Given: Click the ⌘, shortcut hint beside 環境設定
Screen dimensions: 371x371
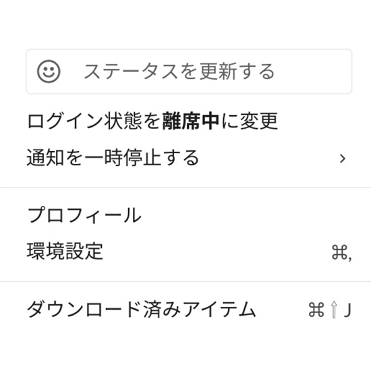Looking at the screenshot, I should point(341,252).
